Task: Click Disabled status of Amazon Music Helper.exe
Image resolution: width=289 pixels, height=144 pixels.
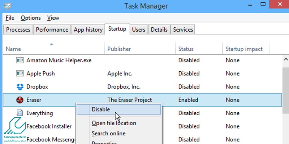Action: (189, 60)
